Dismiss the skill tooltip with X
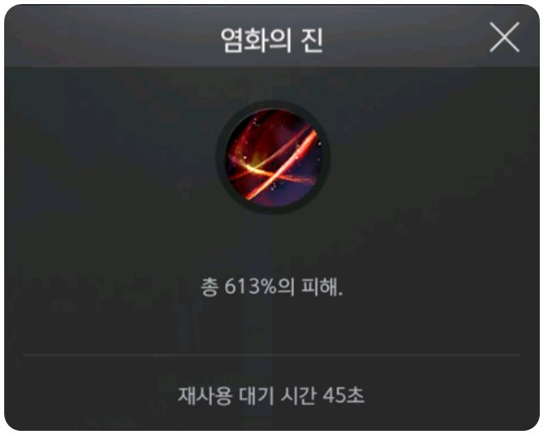Image resolution: width=544 pixels, height=435 pixels. point(504,37)
